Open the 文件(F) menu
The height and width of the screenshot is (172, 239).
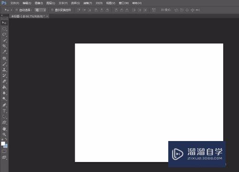click(15, 3)
